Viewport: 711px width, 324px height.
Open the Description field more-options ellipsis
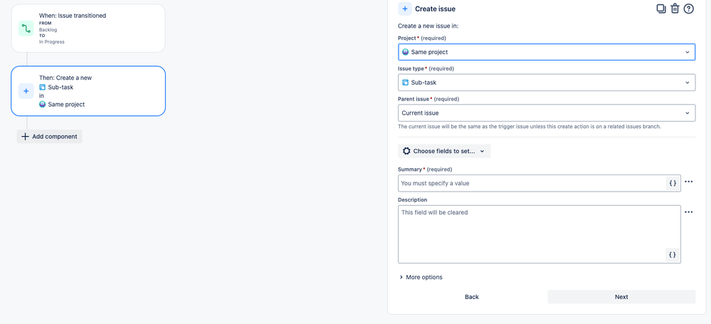689,212
